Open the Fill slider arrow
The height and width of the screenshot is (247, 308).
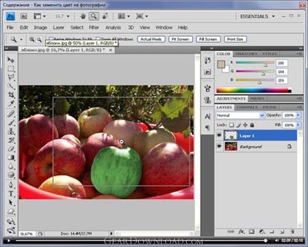click(298, 125)
